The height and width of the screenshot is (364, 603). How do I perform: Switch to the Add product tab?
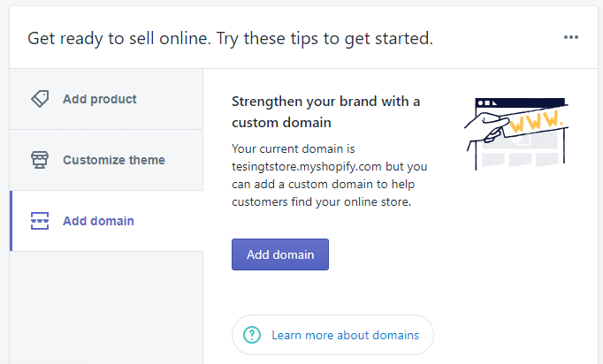pos(99,99)
